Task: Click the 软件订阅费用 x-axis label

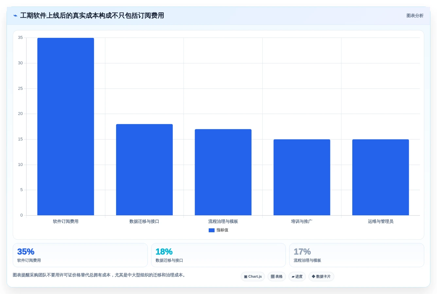Action: [66, 221]
